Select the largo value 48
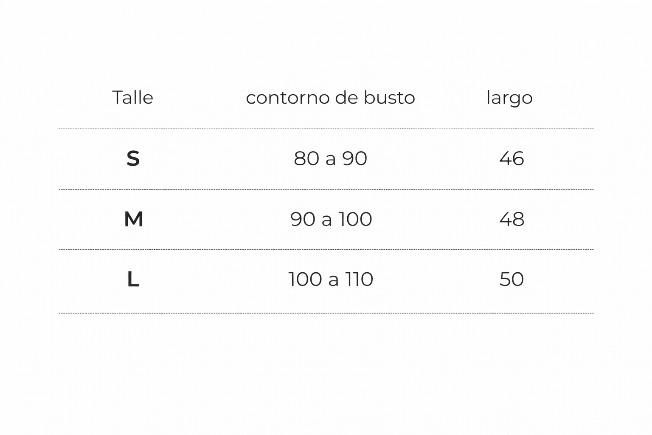 (x=511, y=220)
